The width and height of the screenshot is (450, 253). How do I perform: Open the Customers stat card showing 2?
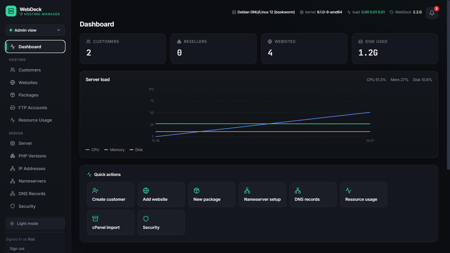(x=123, y=48)
